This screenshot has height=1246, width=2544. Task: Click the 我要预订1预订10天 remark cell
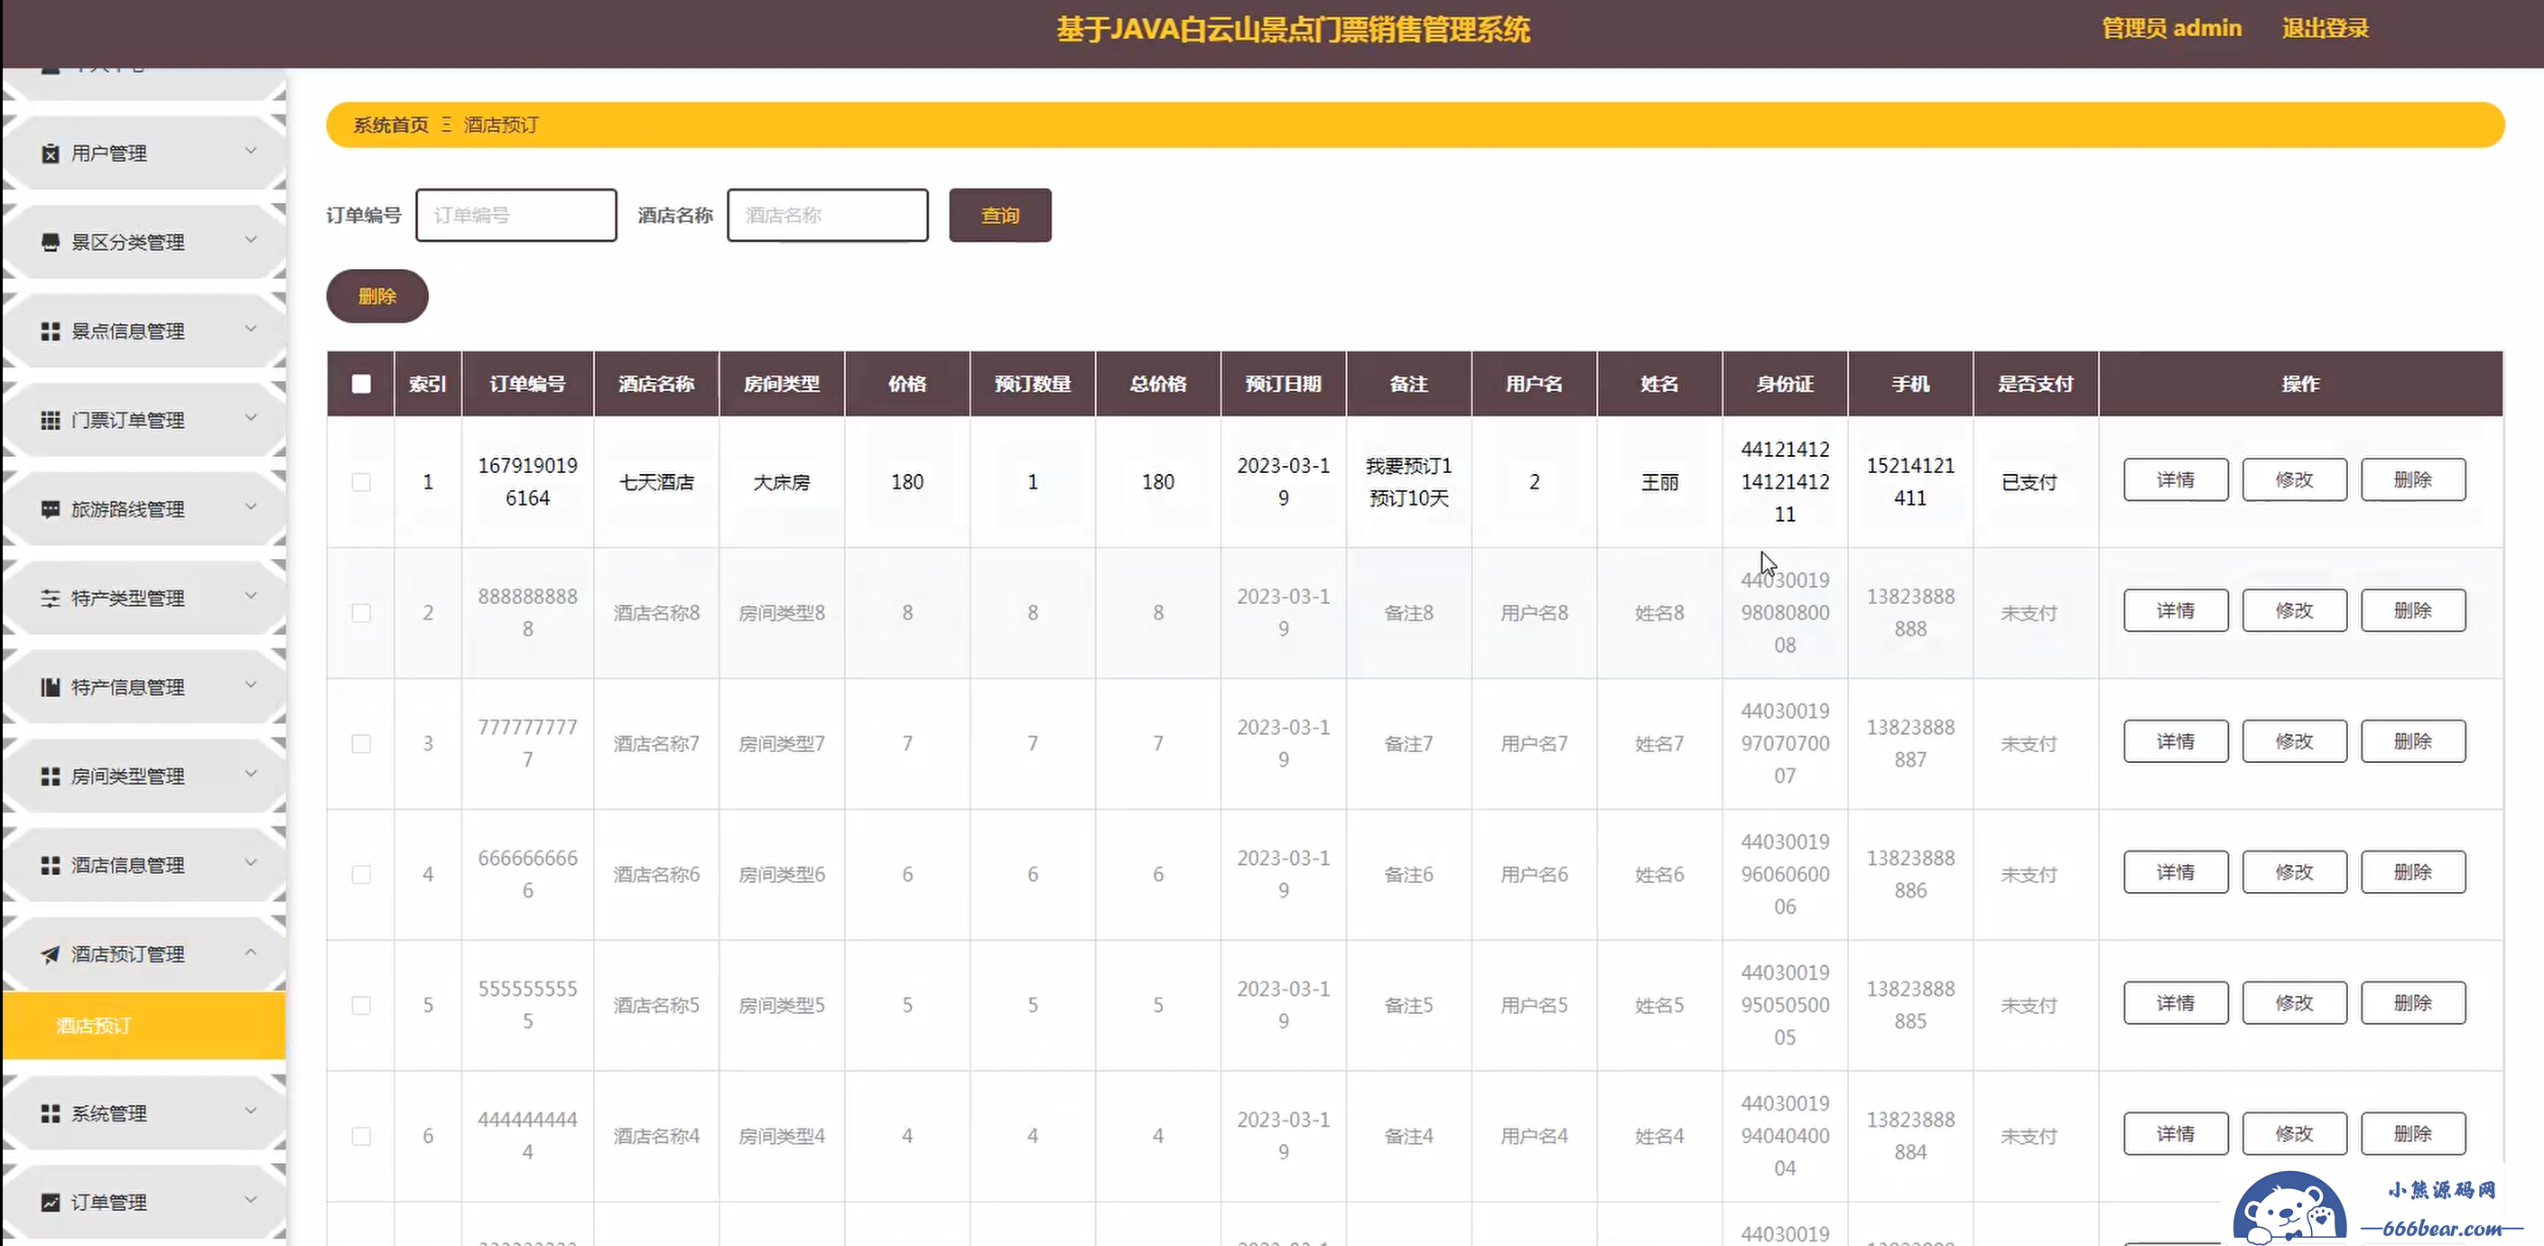click(1408, 482)
